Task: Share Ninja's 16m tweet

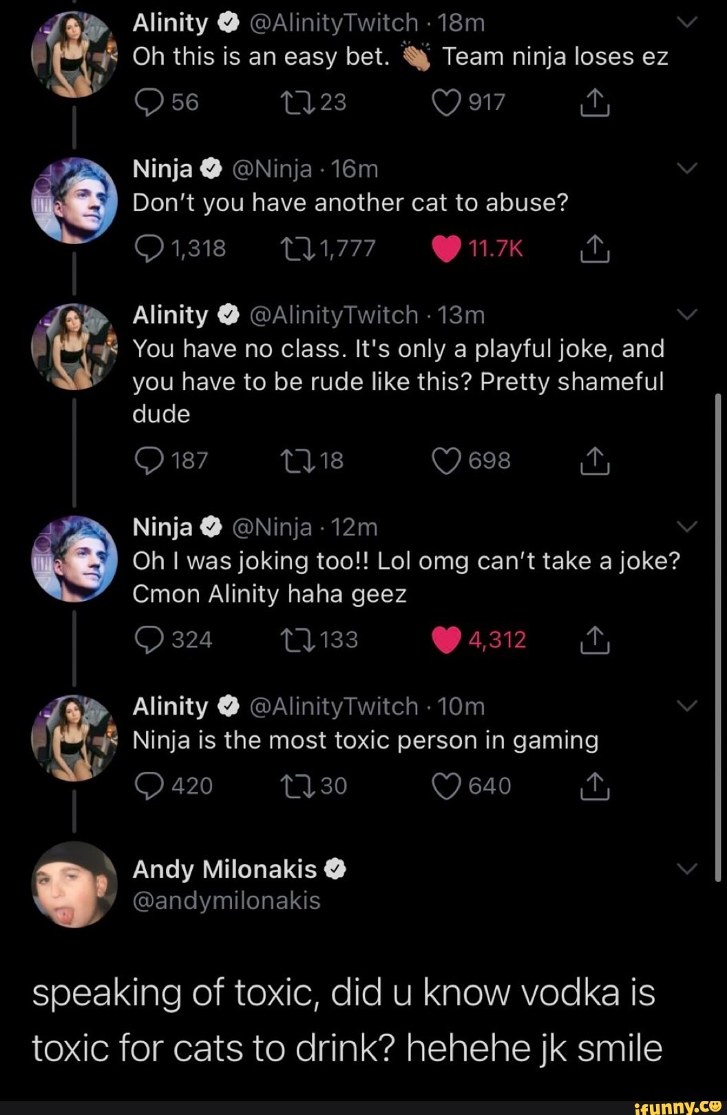Action: 595,249
